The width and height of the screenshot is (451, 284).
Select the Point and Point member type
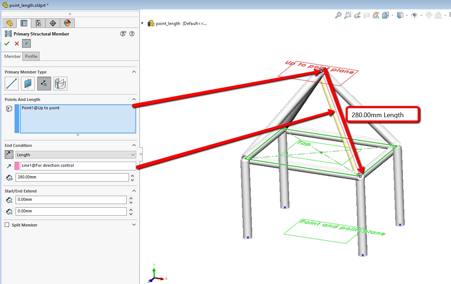(x=11, y=84)
